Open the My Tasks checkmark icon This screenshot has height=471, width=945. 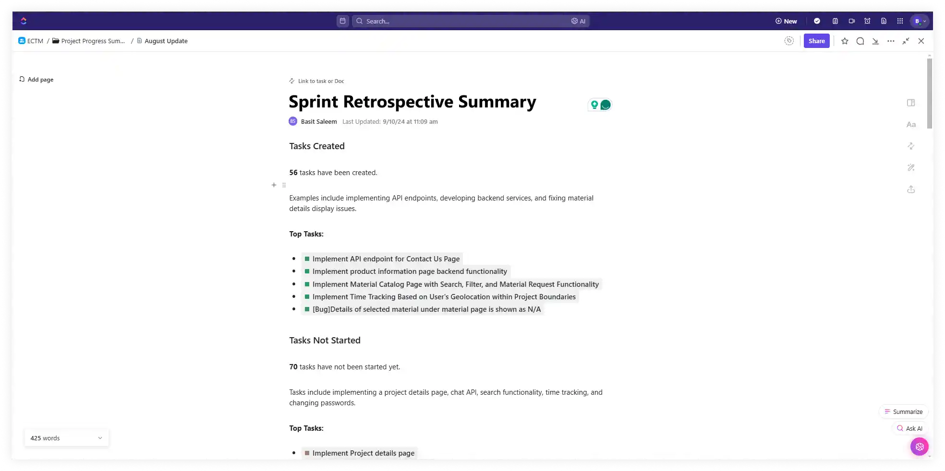[x=817, y=21]
